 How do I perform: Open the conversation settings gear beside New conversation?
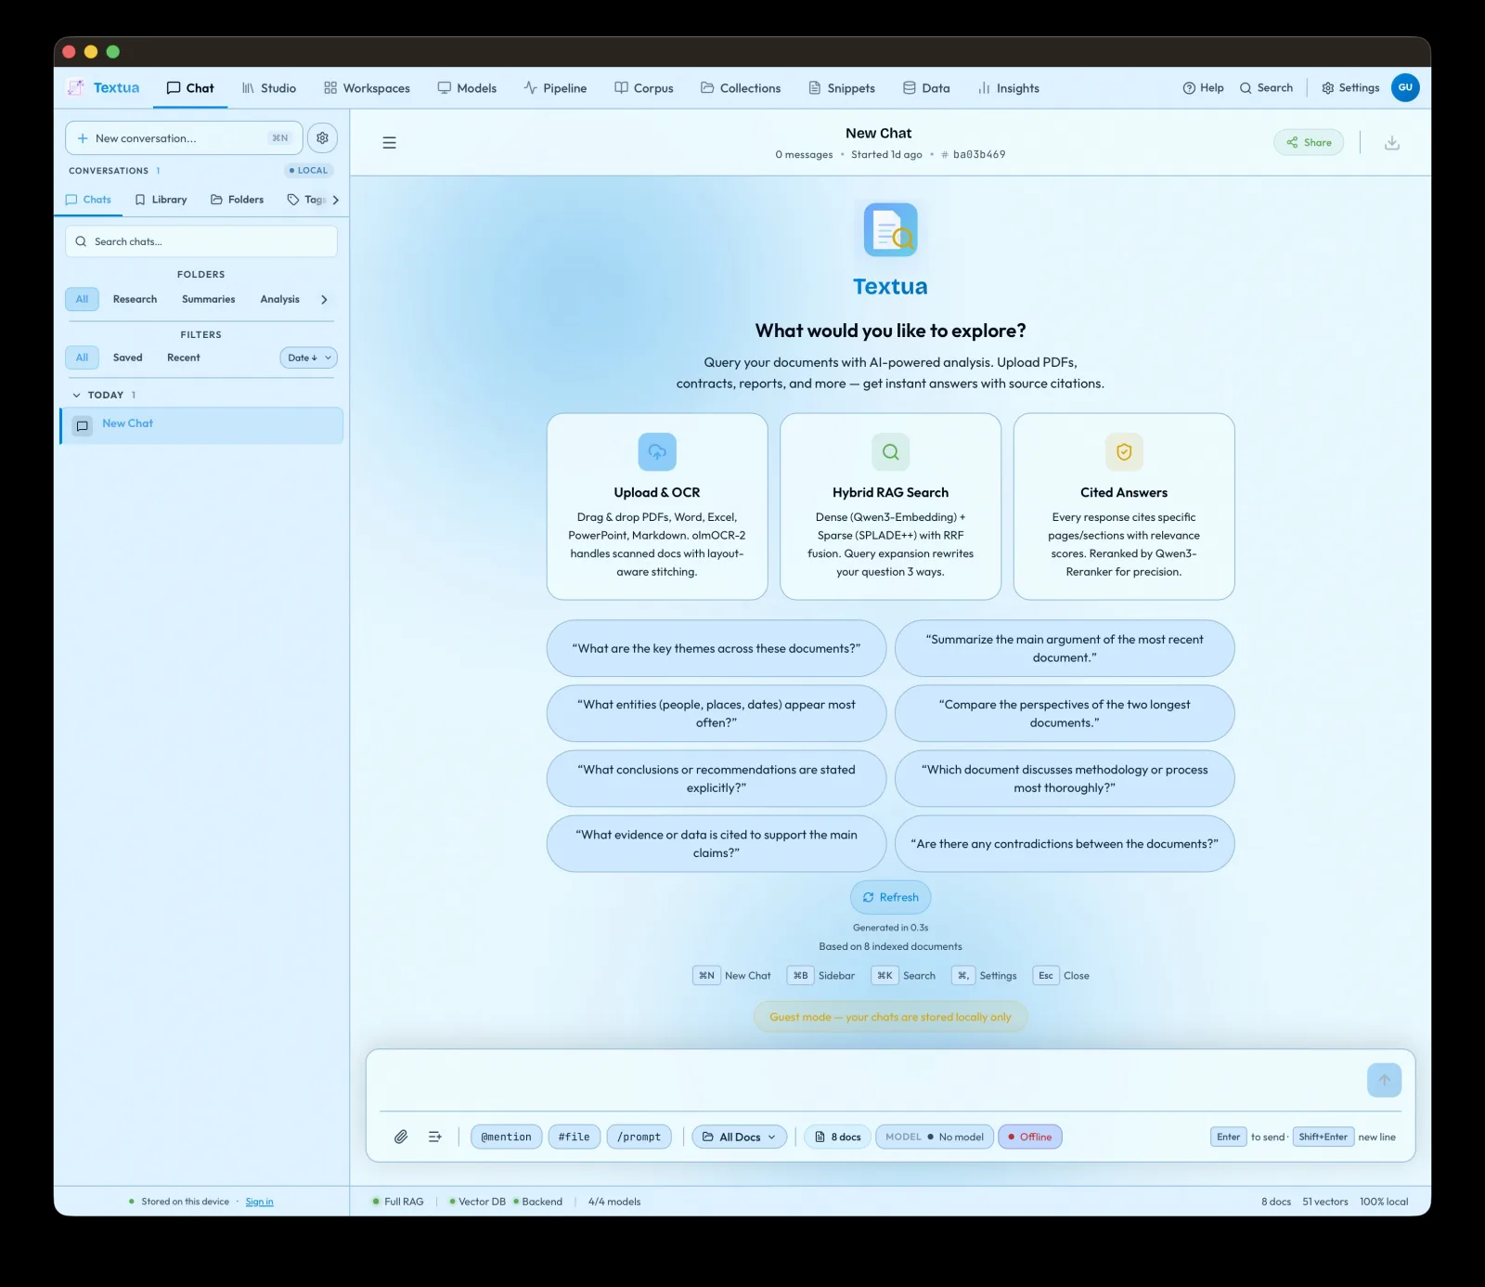coord(322,137)
